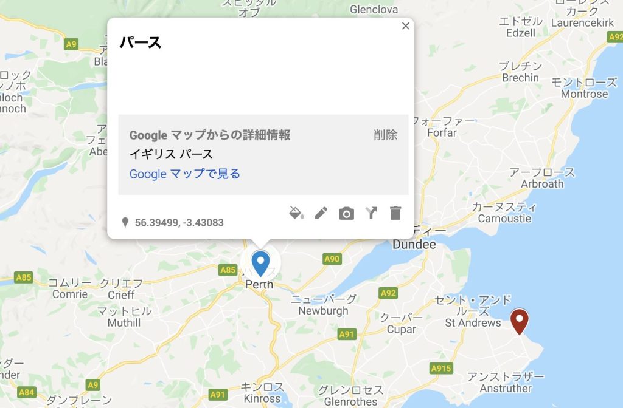This screenshot has height=408, width=623.
Task: Click the Dundee city label on map
Action: [x=414, y=244]
